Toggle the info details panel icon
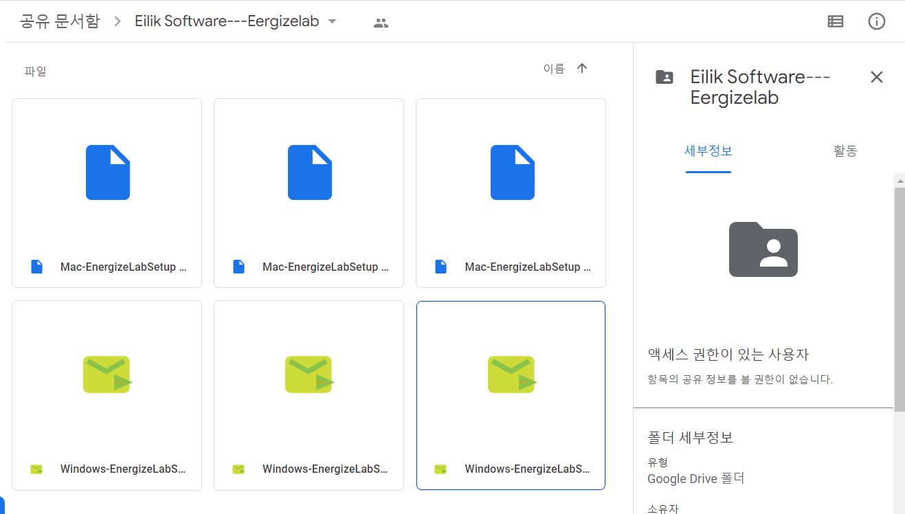Screen dimensions: 905x514 pos(877,22)
